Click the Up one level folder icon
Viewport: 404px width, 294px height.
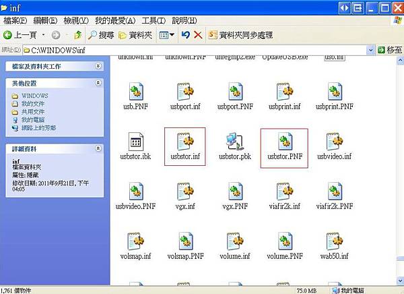(x=78, y=35)
